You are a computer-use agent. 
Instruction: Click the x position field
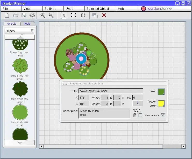coord(84,98)
